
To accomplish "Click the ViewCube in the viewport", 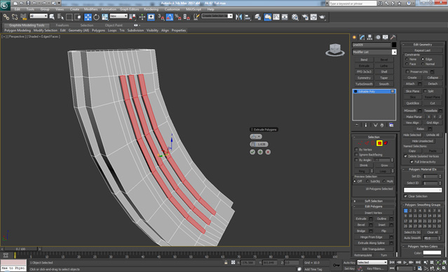I will point(335,50).
